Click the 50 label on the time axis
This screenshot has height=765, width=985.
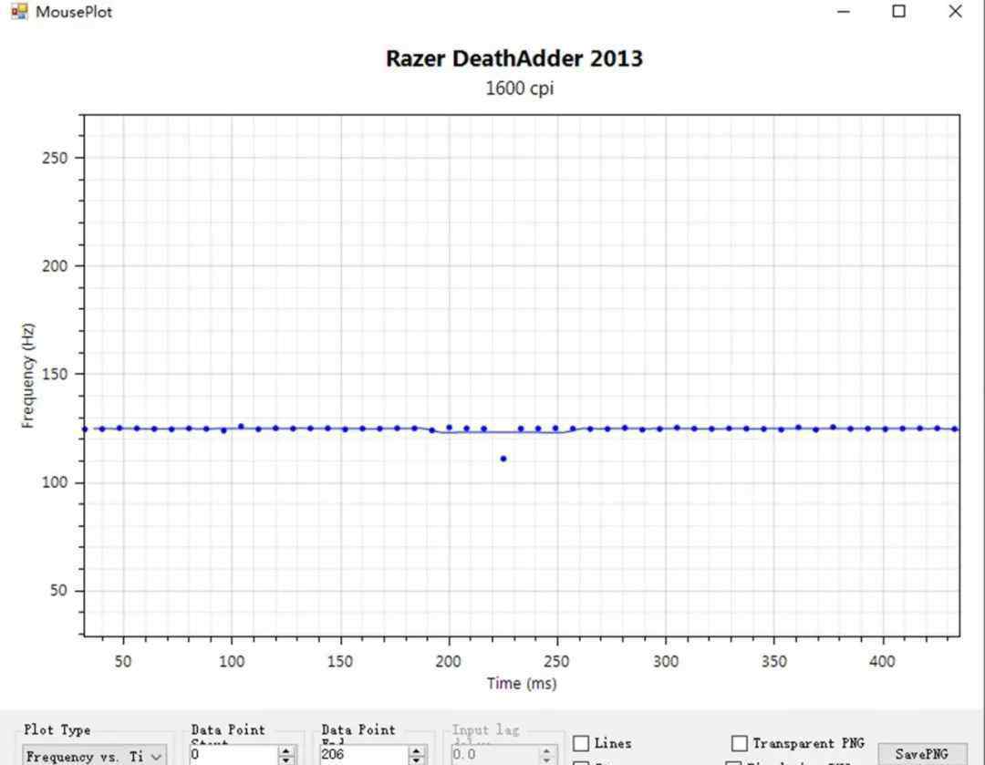coord(123,661)
